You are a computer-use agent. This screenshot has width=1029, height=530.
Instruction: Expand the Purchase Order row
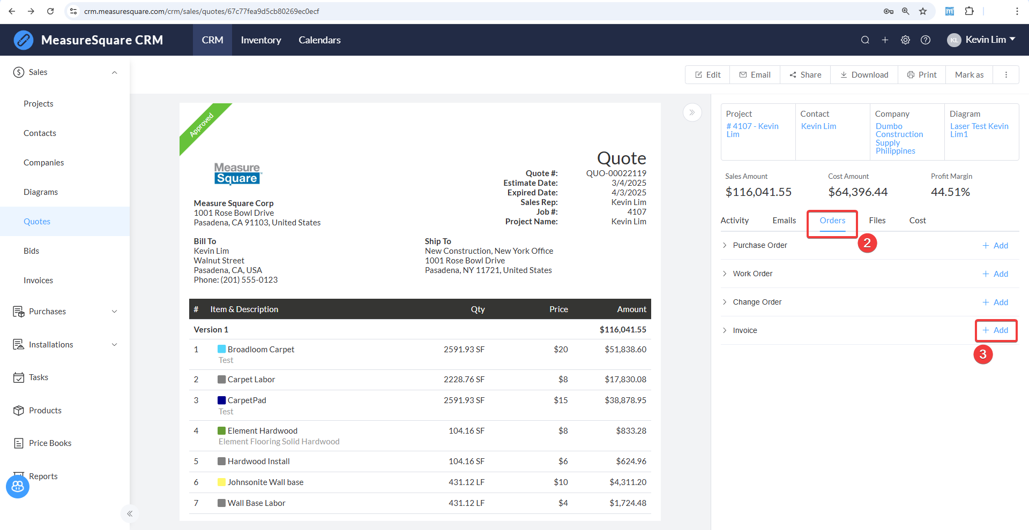click(x=725, y=245)
